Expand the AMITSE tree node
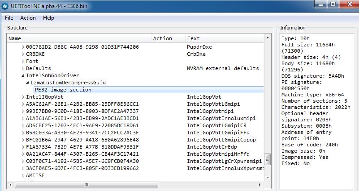Viewport: 359px width, 191px height. point(23,175)
